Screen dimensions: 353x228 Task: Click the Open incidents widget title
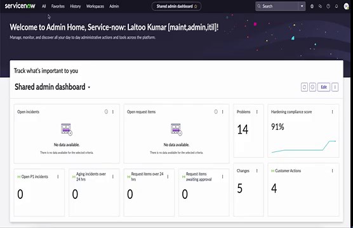[28, 111]
